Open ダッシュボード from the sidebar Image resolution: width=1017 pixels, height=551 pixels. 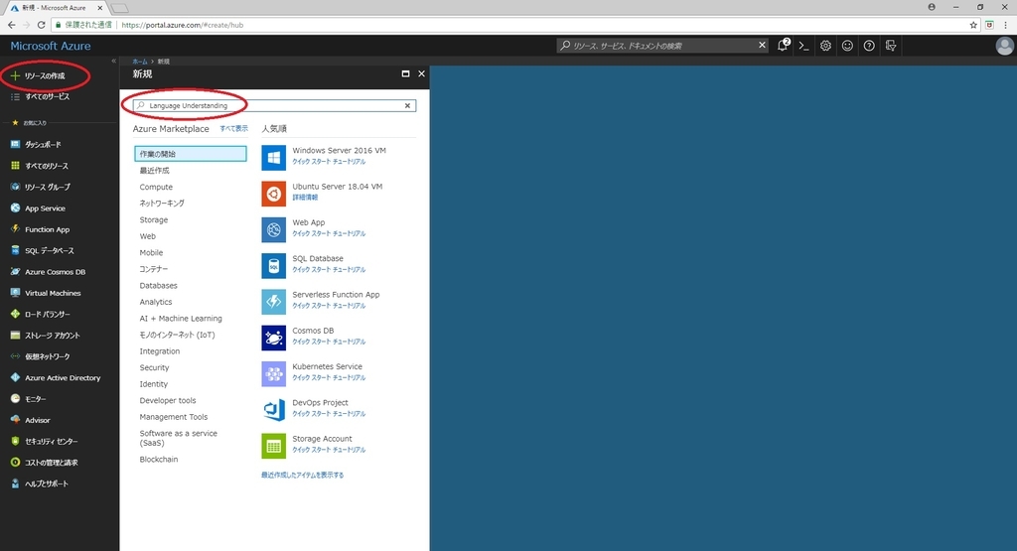43,145
